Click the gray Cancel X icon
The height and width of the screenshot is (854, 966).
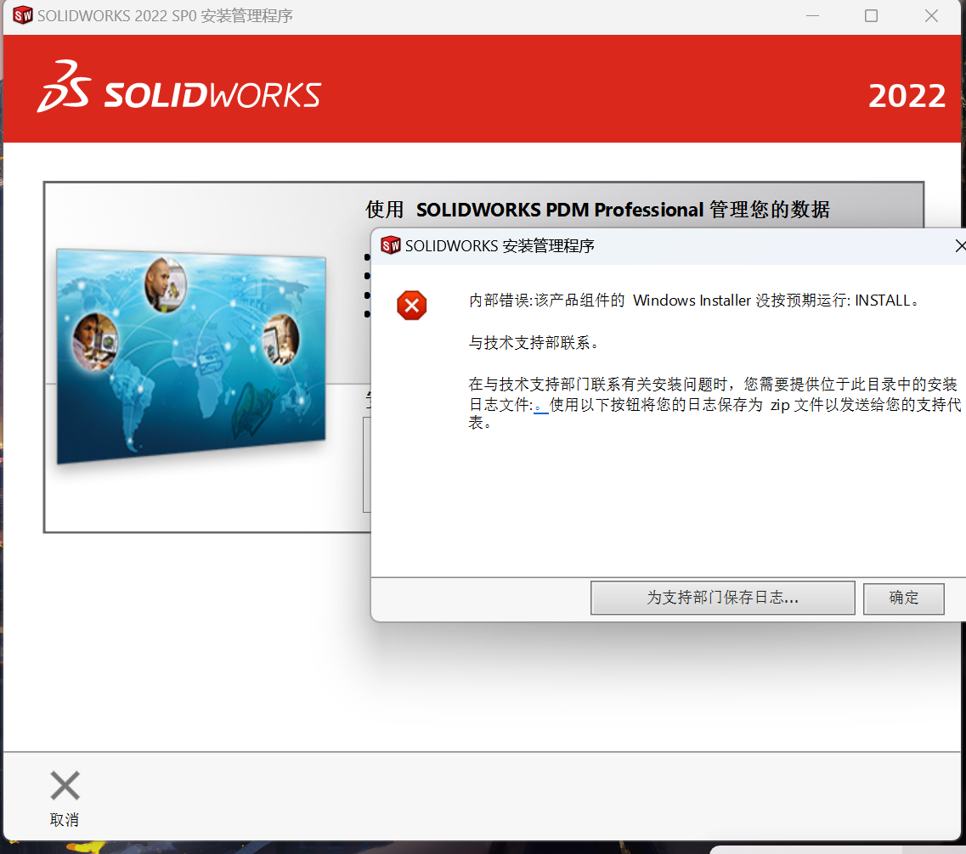[x=65, y=786]
